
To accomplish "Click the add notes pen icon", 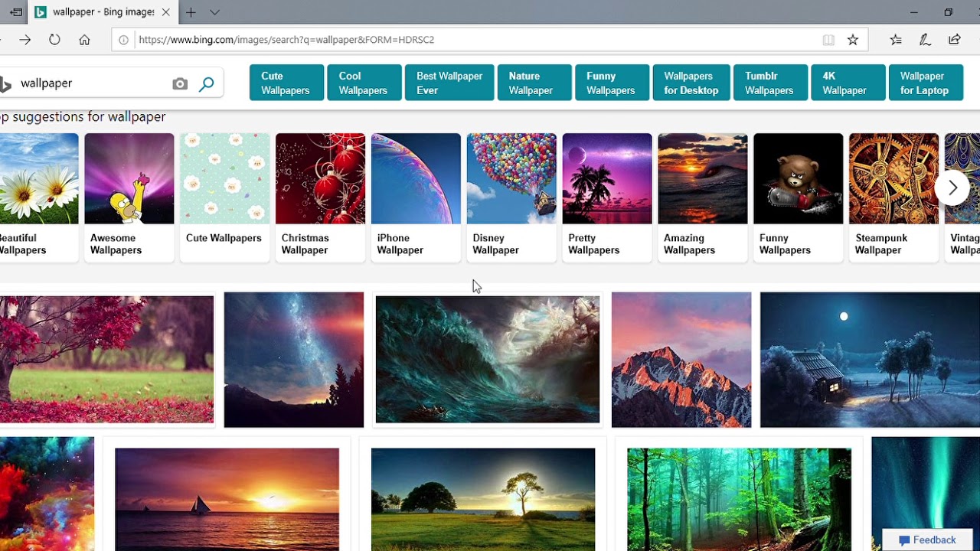I will pos(925,40).
